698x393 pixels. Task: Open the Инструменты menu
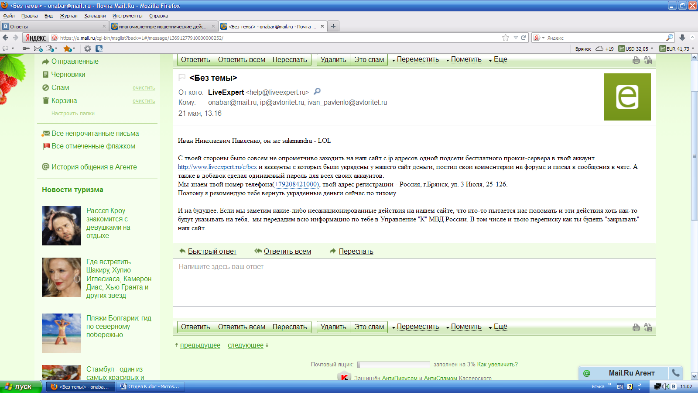pyautogui.click(x=127, y=16)
